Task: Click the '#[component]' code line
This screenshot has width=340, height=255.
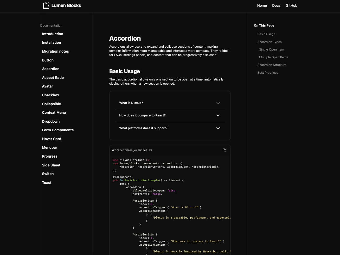Action: (123, 177)
